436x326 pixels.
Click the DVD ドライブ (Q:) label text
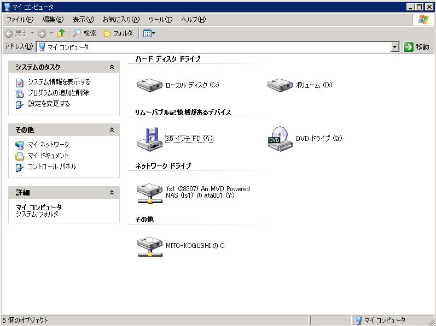[x=319, y=139]
